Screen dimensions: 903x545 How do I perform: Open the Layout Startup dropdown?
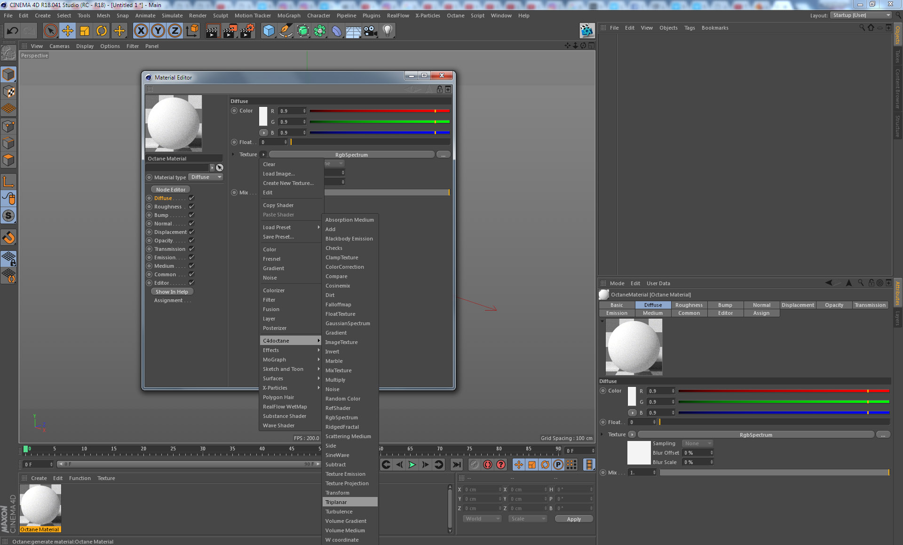coord(861,16)
